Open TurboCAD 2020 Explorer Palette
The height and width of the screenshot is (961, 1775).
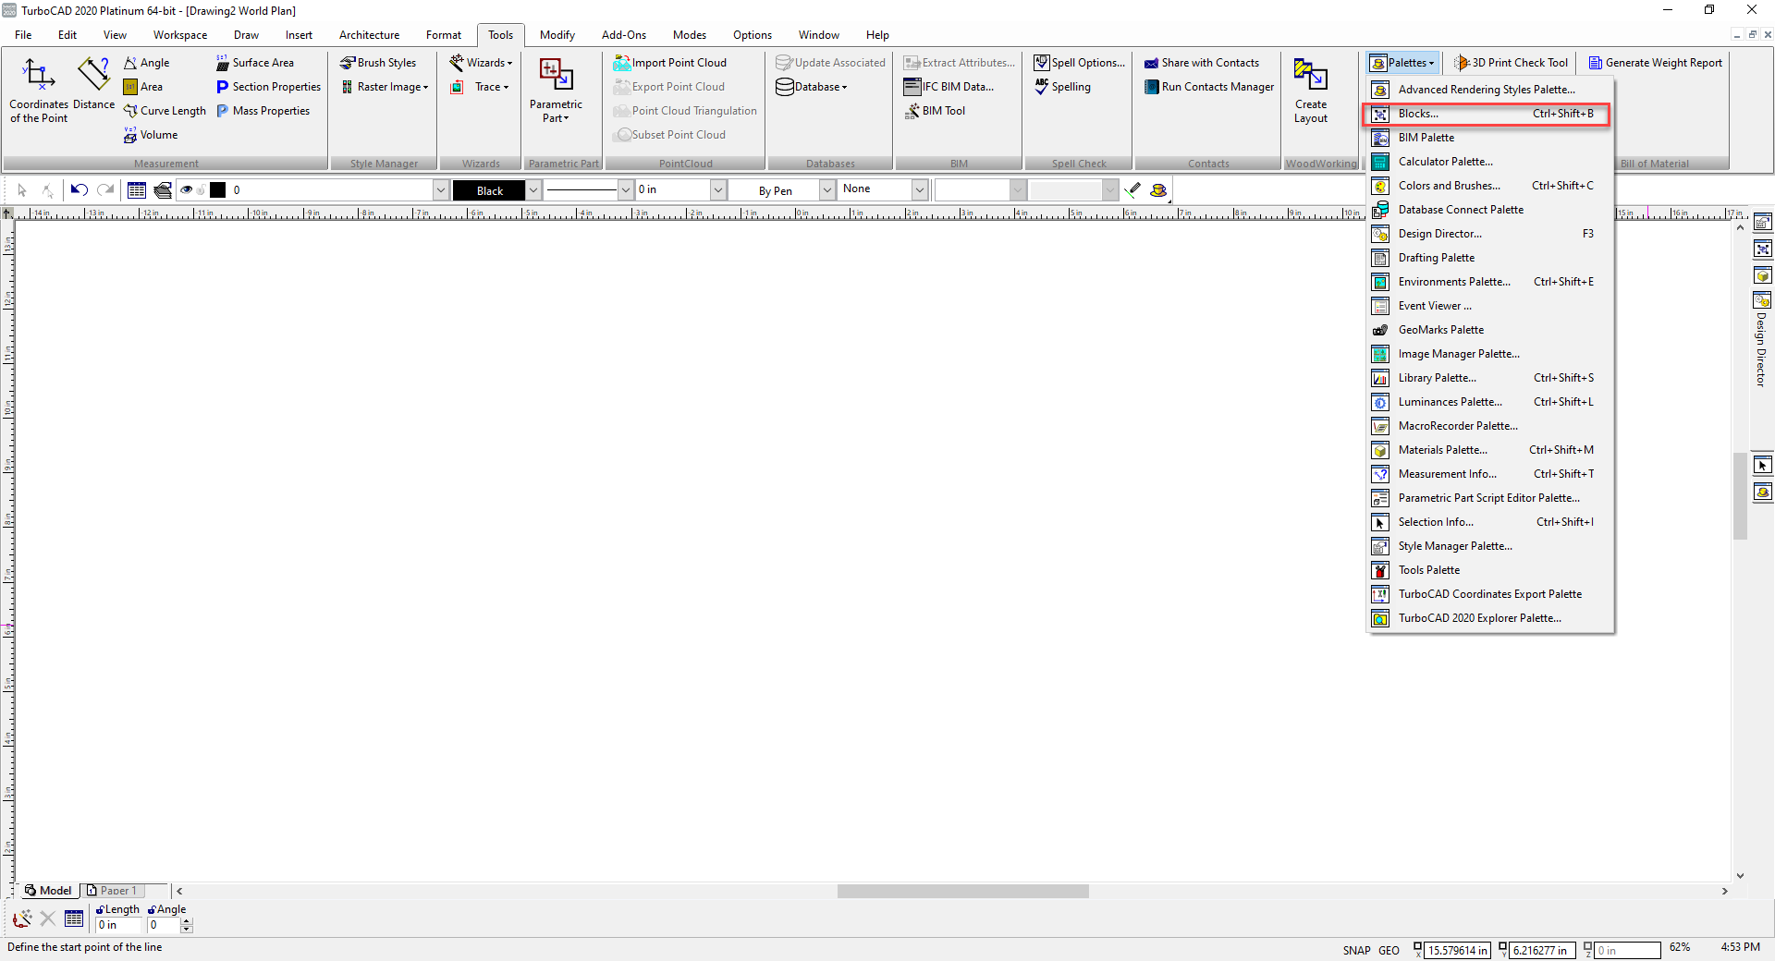[x=1490, y=618]
